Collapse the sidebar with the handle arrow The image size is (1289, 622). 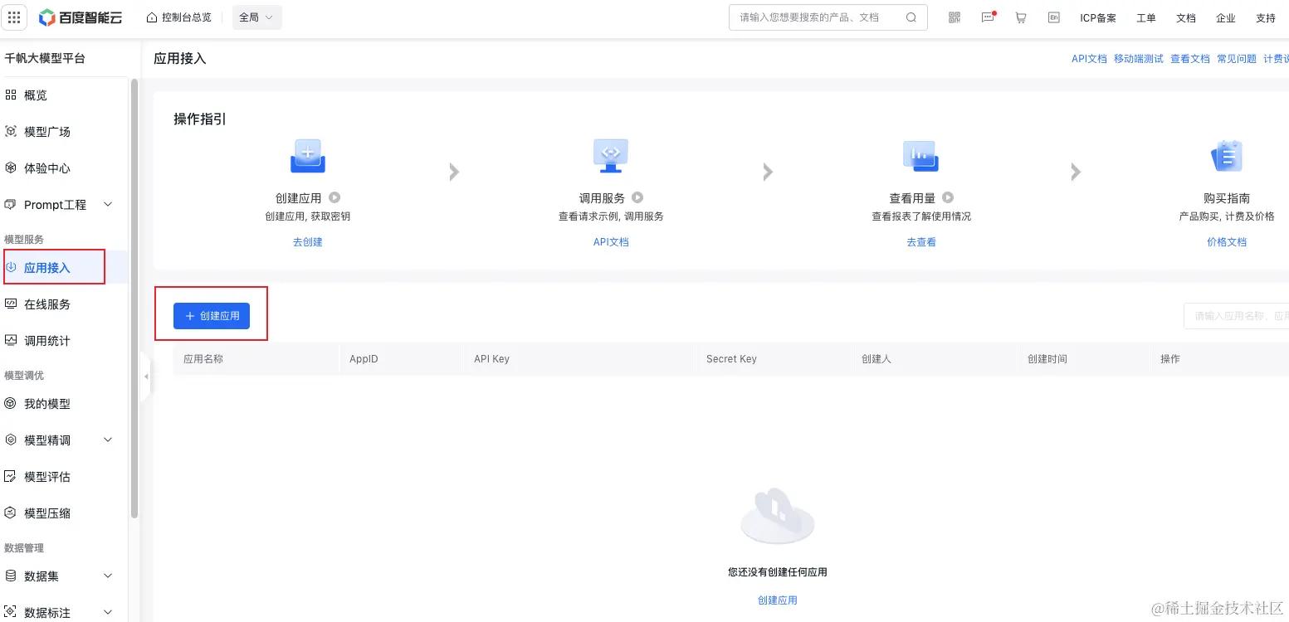pos(146,377)
